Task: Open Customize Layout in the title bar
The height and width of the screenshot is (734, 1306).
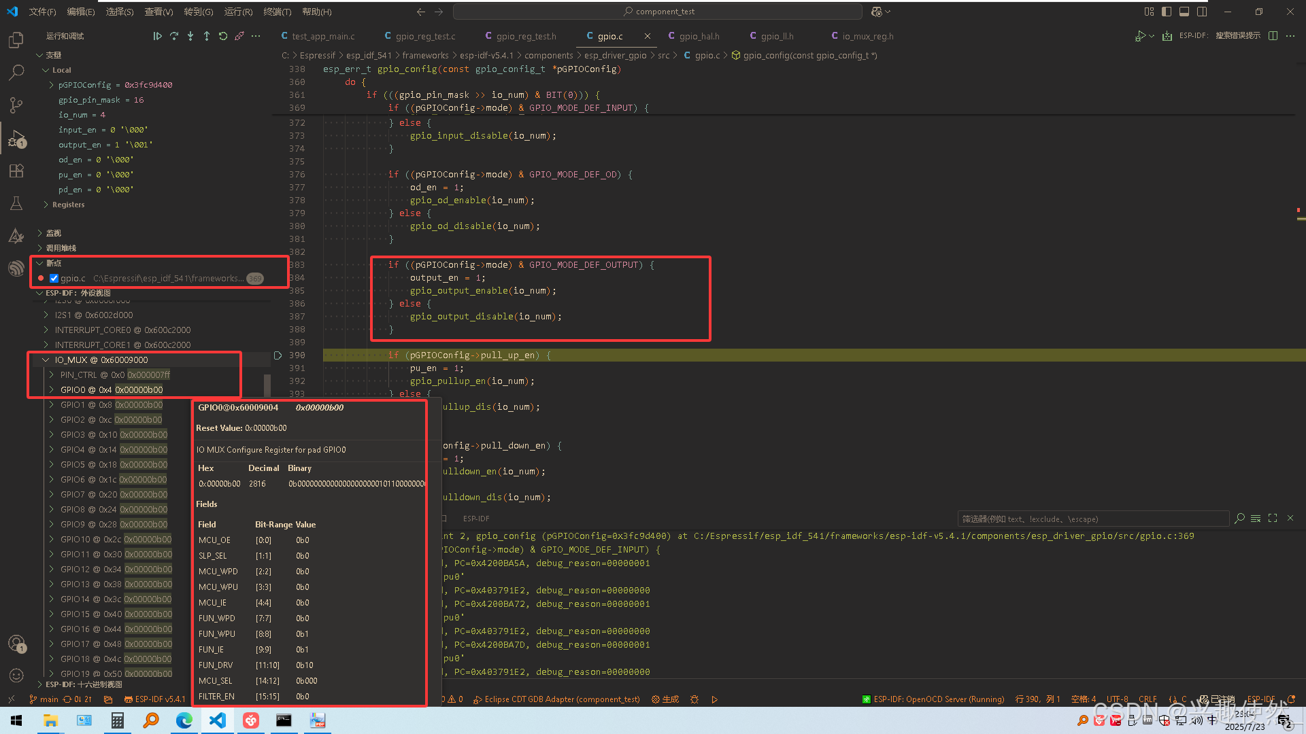Action: coord(1149,12)
